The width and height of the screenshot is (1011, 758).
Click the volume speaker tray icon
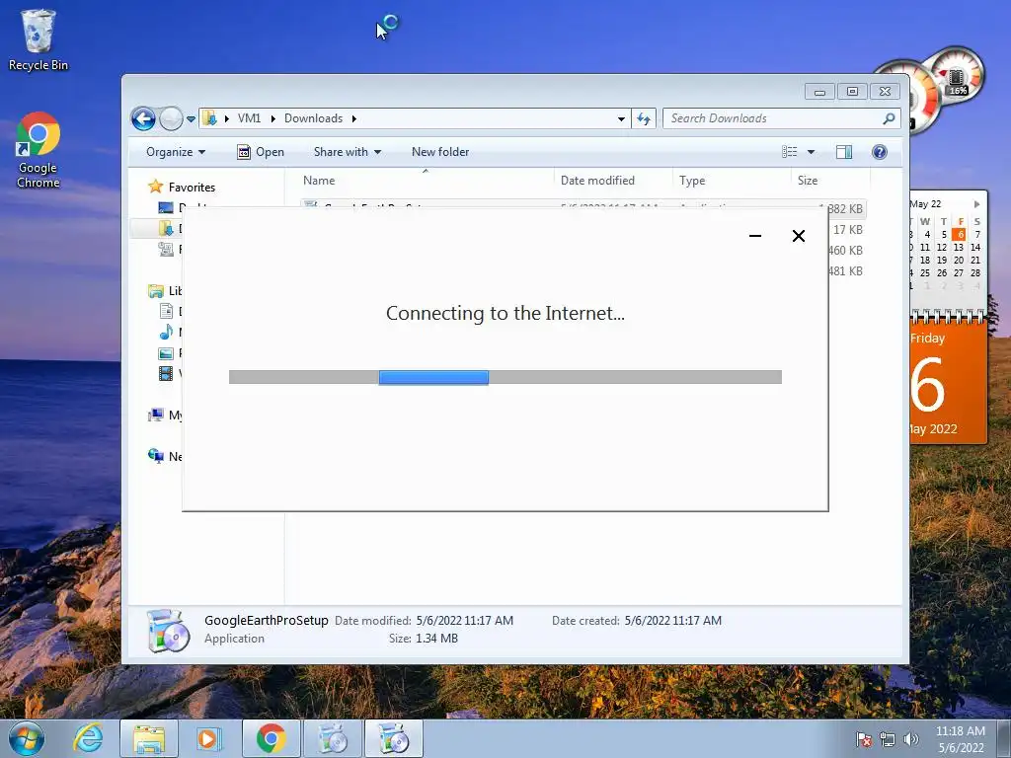(911, 739)
